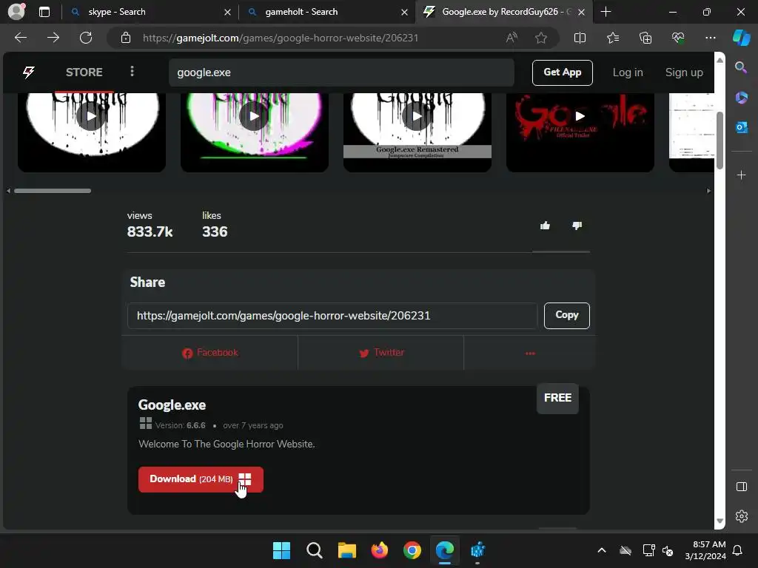Click the media carousel right scroll arrow

[x=708, y=191]
